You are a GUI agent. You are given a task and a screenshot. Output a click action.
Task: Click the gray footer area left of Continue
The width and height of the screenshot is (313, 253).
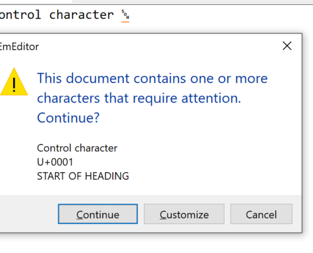pos(29,214)
